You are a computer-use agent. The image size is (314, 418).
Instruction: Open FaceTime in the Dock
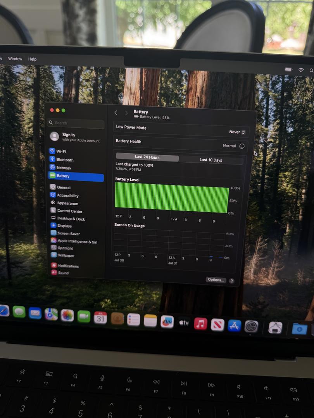pos(84,317)
